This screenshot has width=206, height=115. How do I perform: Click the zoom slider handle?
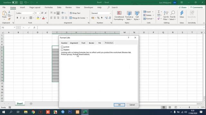click(x=189, y=107)
